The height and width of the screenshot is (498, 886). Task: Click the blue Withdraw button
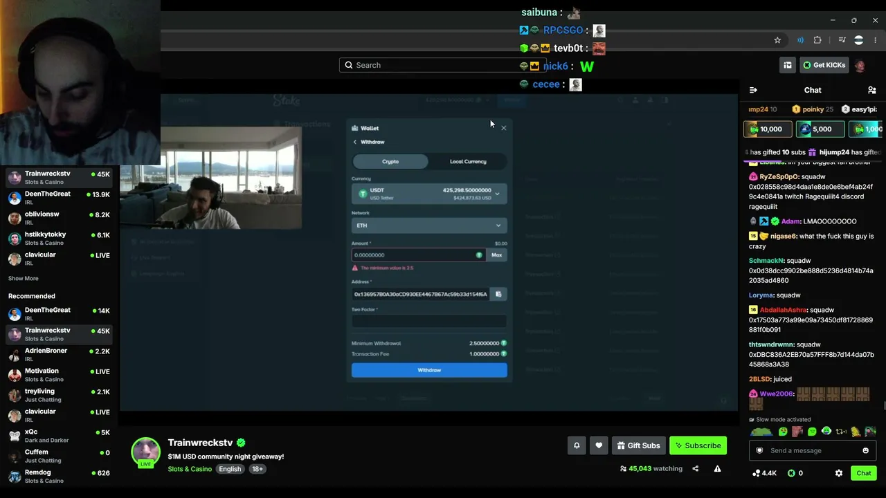(x=429, y=370)
